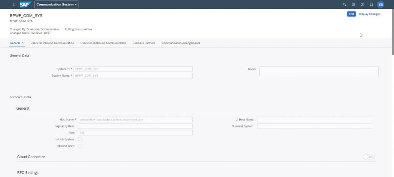Click the RFC Settings heading
The image size is (394, 177).
[x=28, y=173]
